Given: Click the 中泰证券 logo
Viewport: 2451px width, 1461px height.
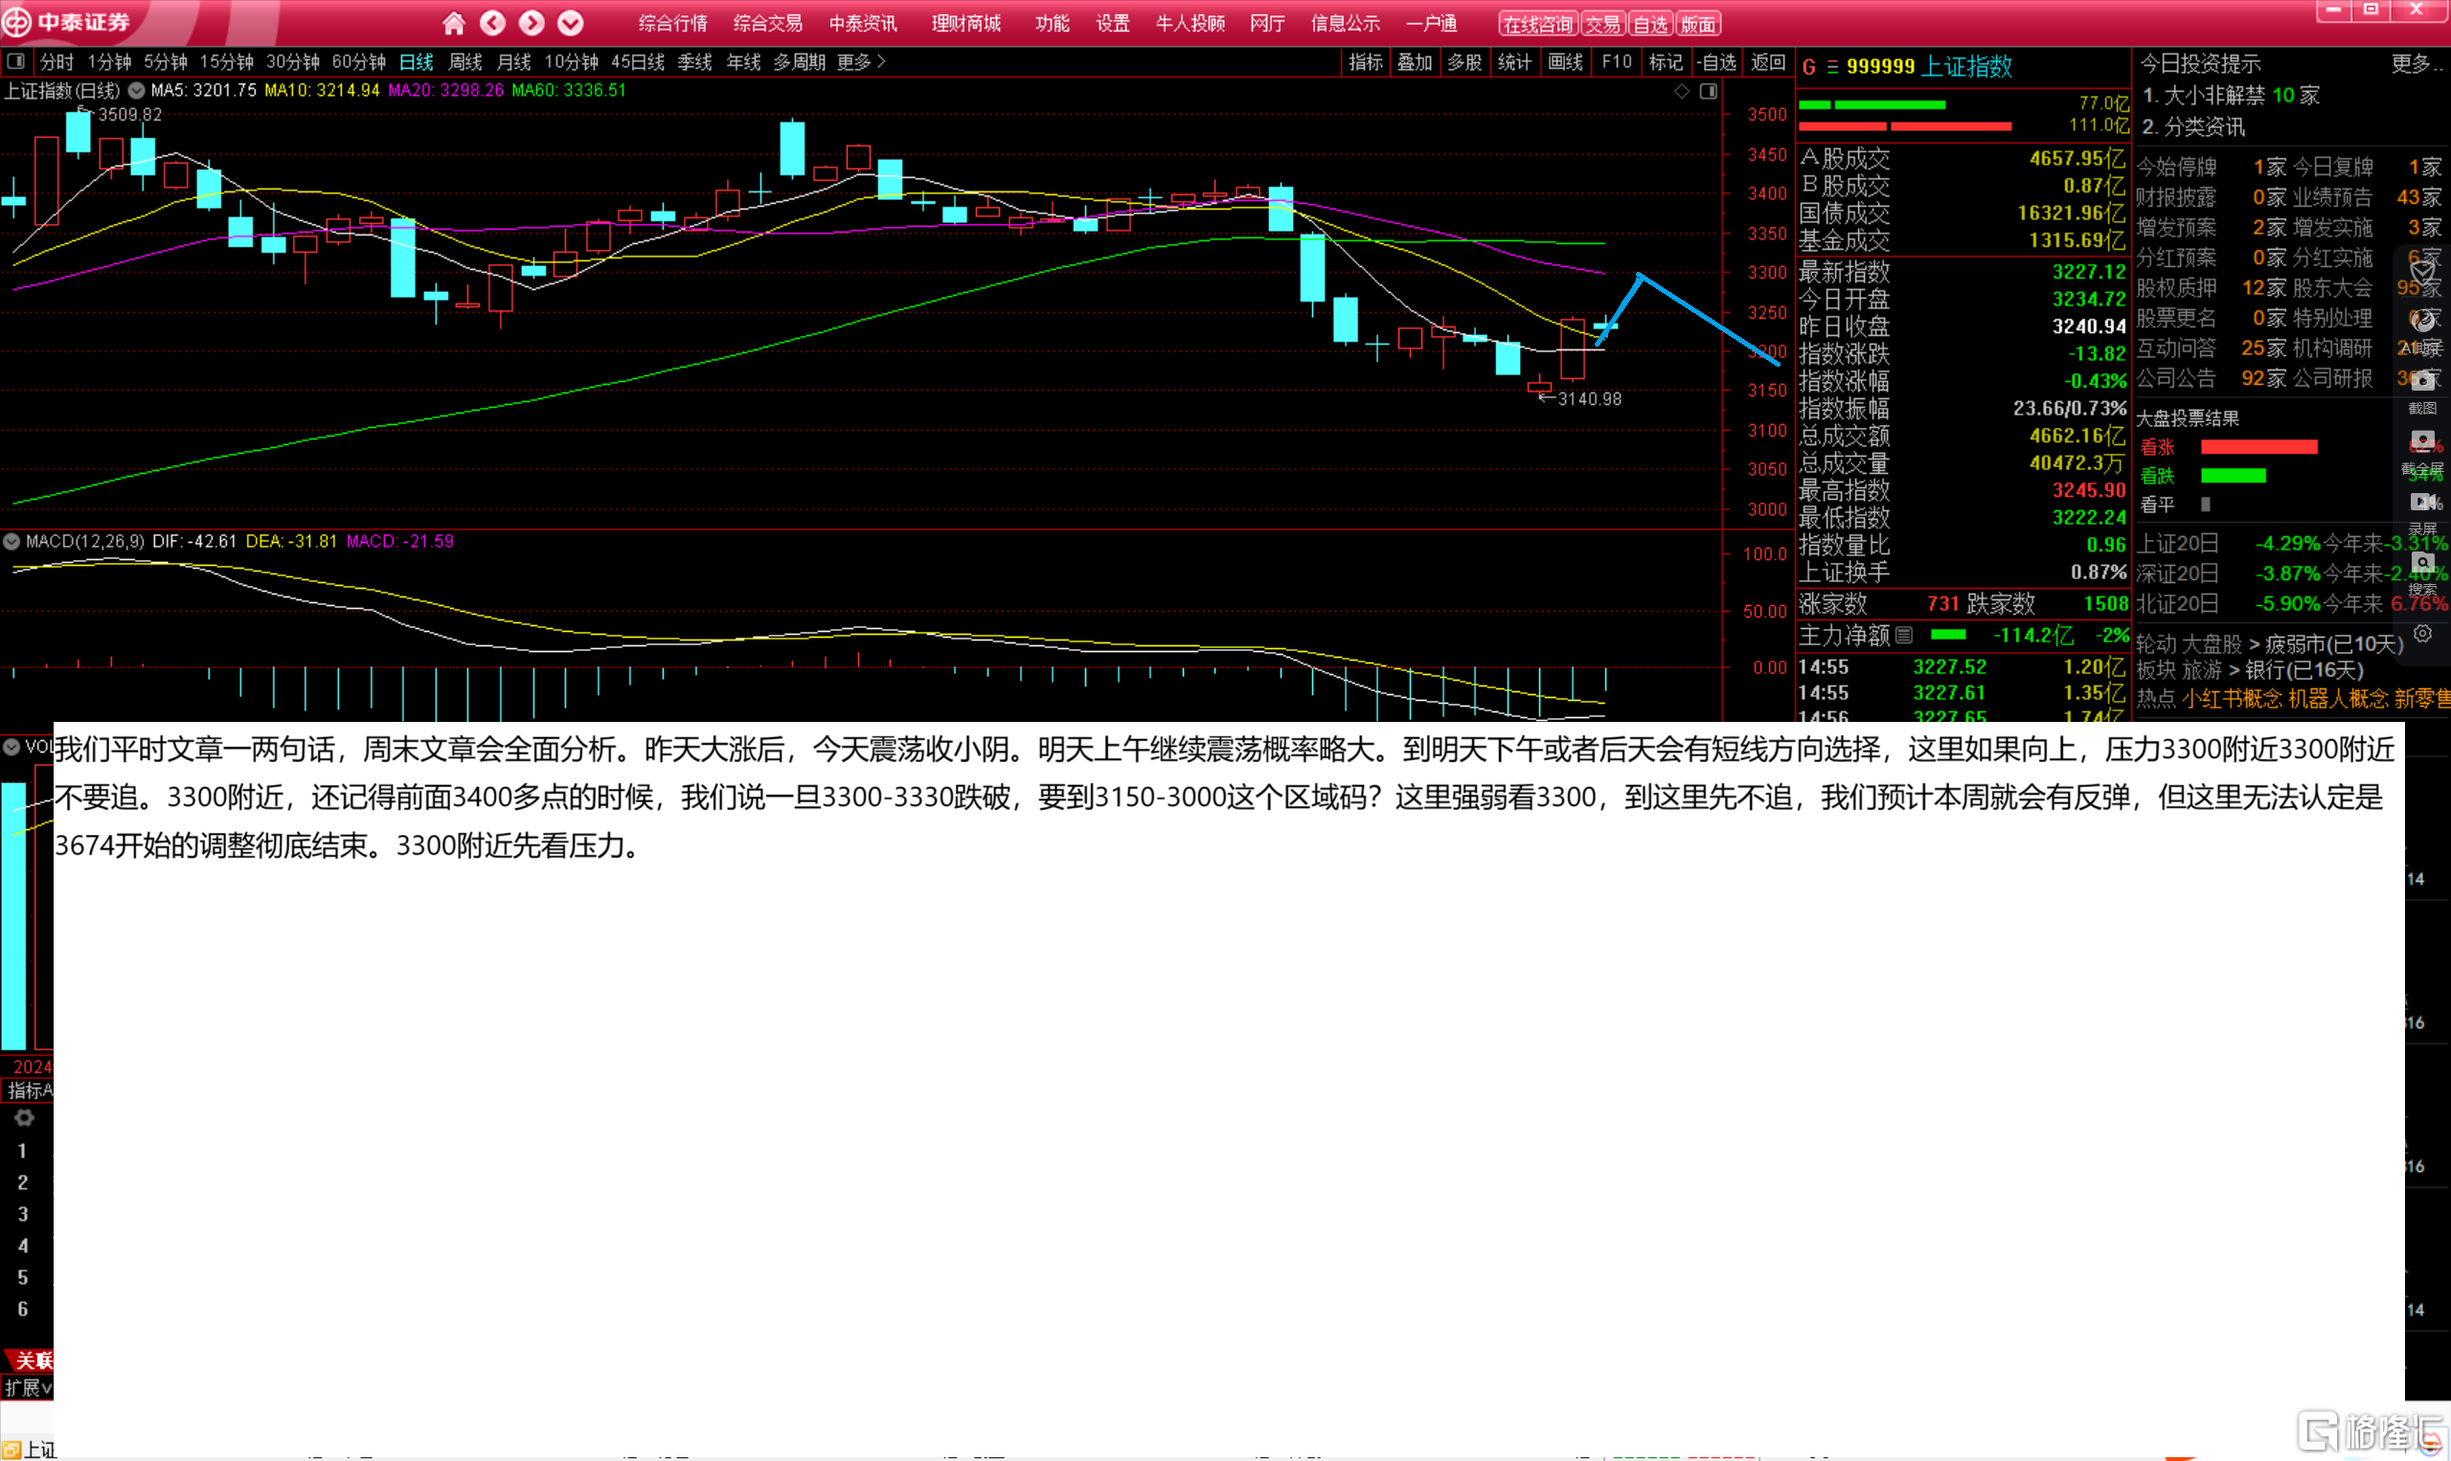Looking at the screenshot, I should point(67,22).
